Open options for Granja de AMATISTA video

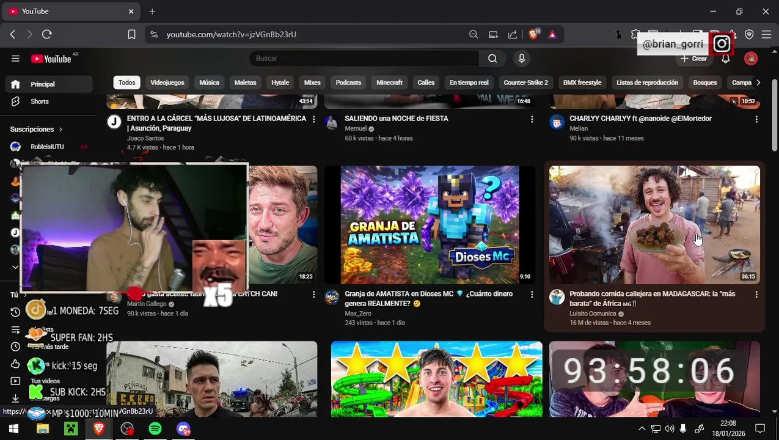532,295
